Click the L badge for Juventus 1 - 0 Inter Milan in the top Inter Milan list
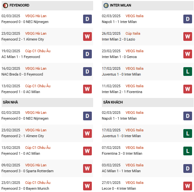 click(x=188, y=71)
